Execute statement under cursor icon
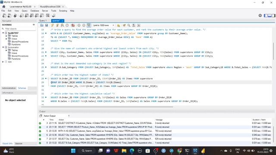Viewport: 276px width, 155px height. coord(57,25)
